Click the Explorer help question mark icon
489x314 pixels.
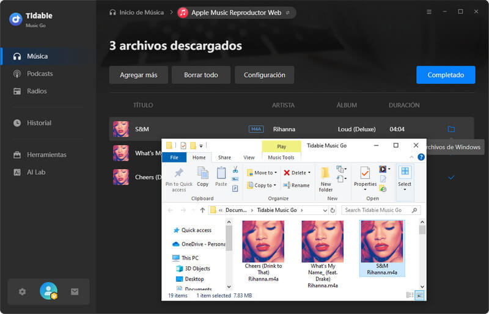pos(421,158)
